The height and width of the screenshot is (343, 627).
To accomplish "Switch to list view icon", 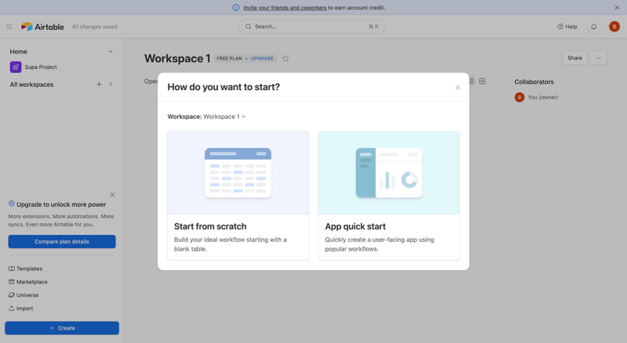I will tap(472, 81).
